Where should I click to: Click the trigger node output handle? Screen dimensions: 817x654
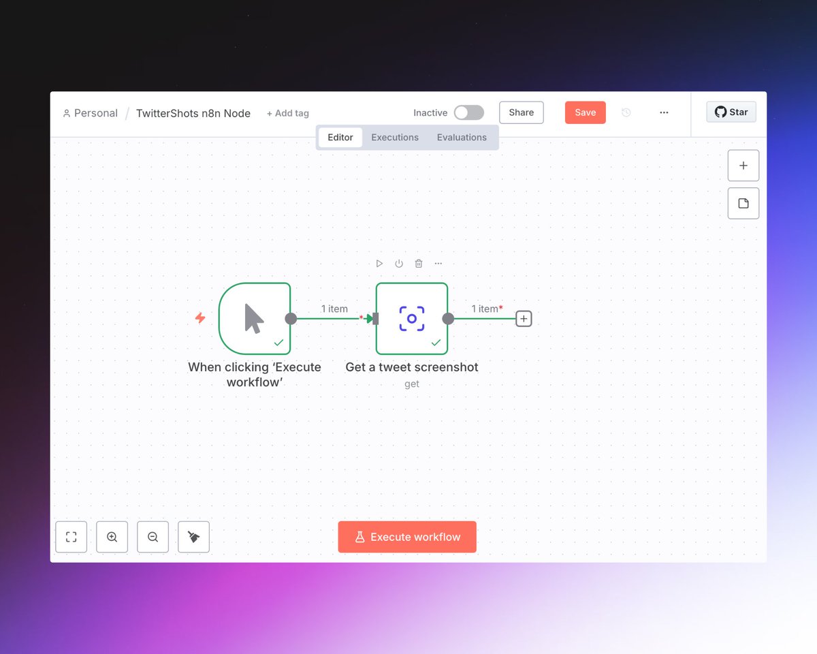[x=291, y=319]
